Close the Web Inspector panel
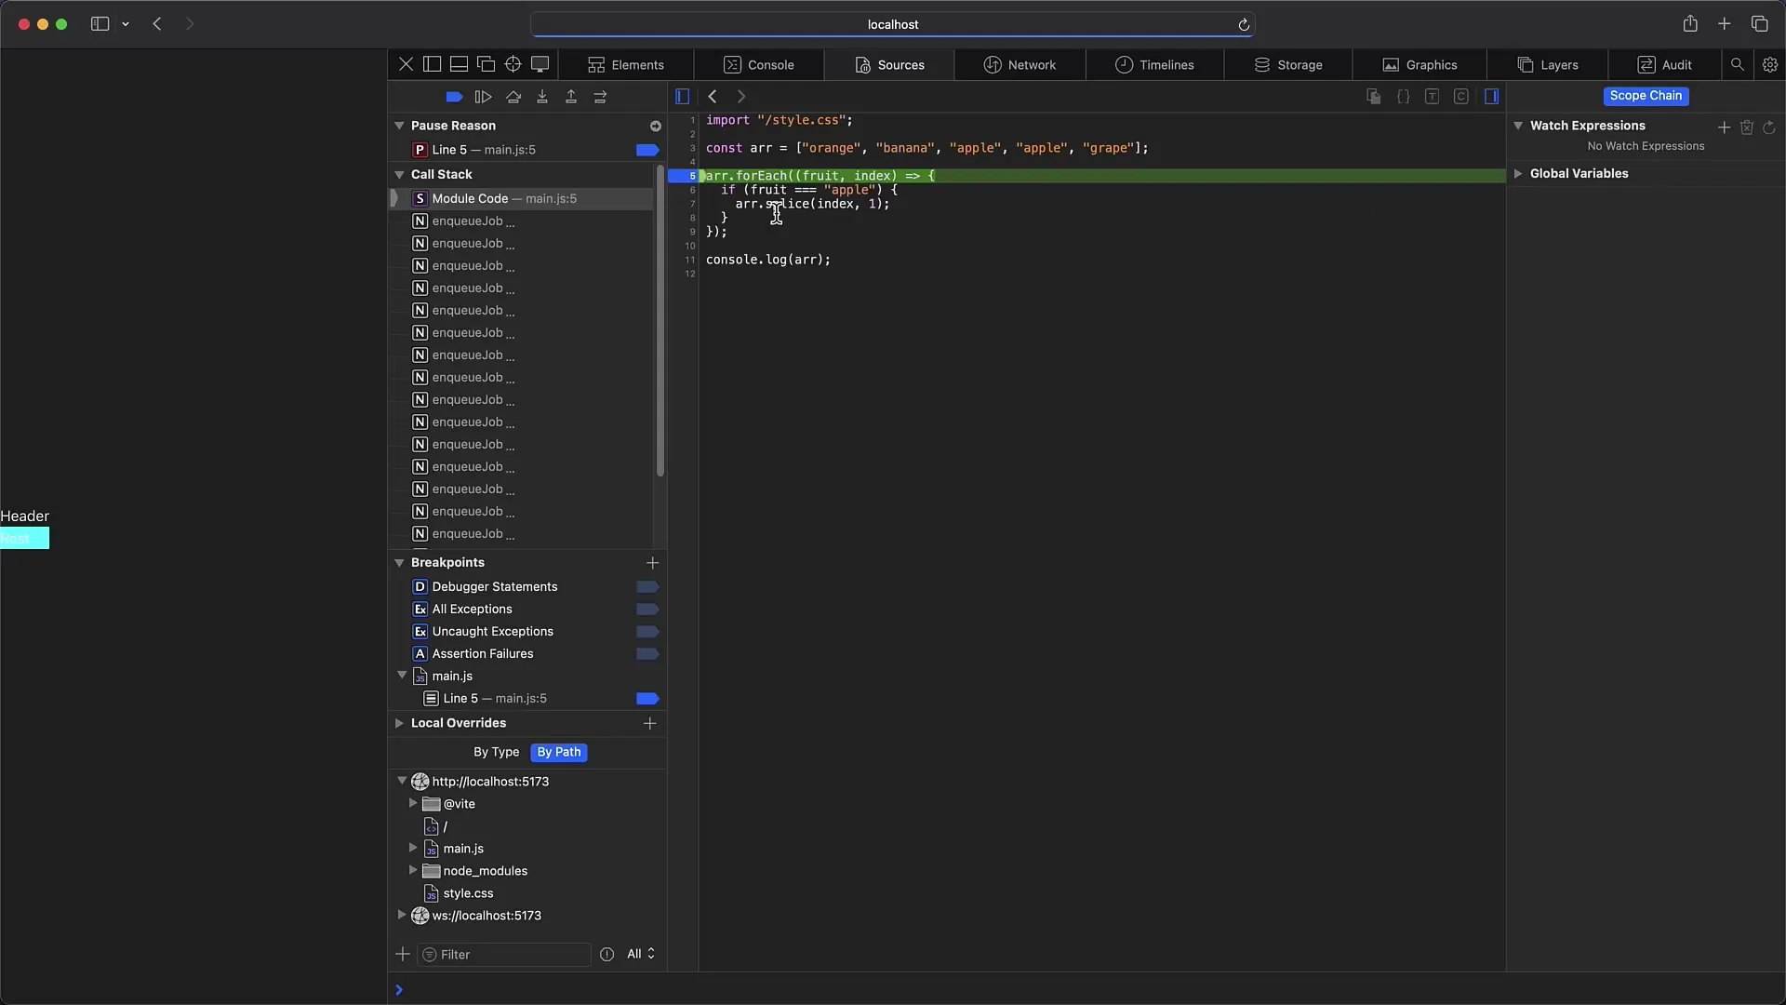 pos(406,64)
